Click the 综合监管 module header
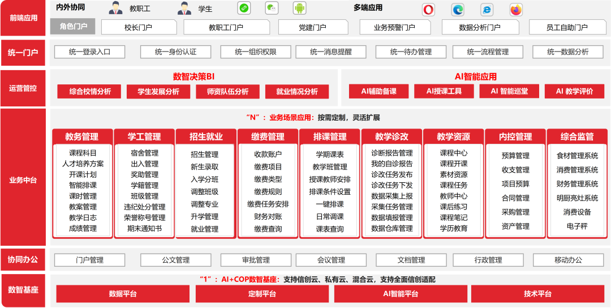This screenshot has height=308, width=611. [x=577, y=136]
